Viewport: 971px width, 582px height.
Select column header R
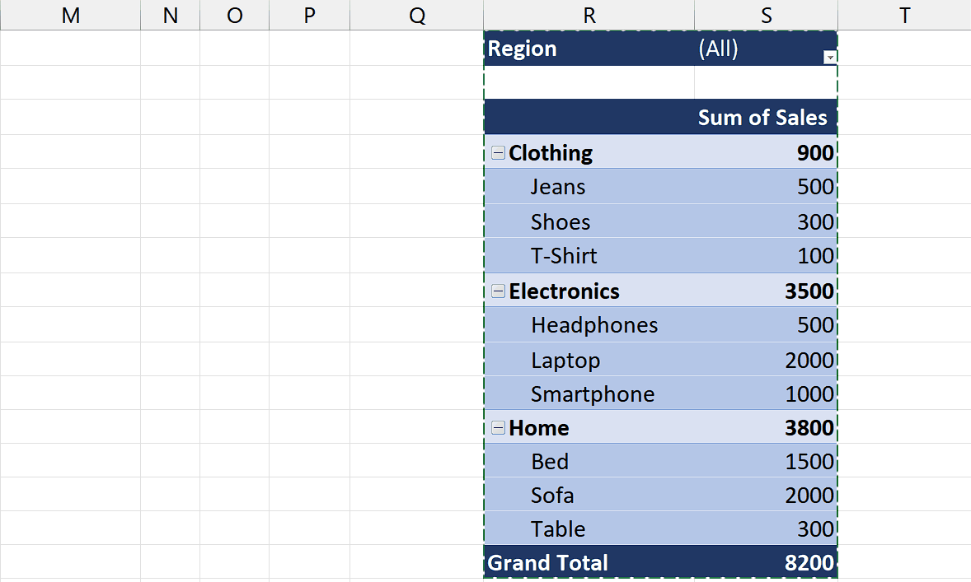coord(589,15)
